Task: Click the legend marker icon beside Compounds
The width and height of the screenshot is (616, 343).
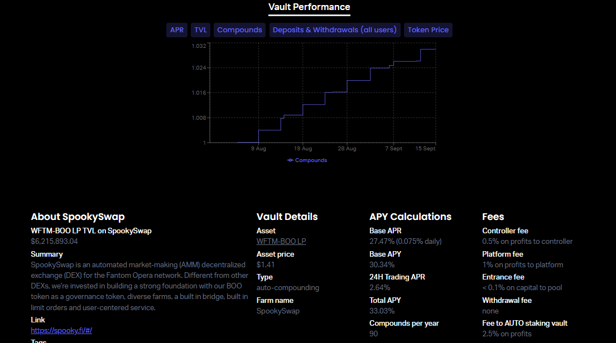Action: (x=290, y=160)
